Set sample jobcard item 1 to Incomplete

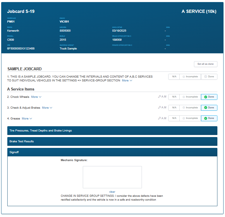pos(190,77)
